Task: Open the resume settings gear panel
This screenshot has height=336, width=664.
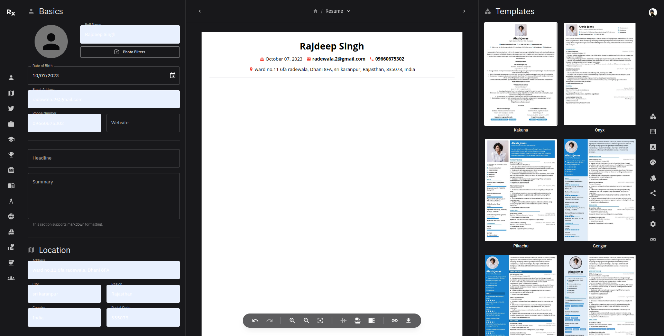Action: pos(653,224)
